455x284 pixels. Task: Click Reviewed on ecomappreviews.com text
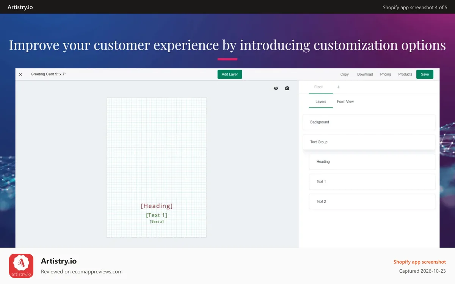[x=82, y=272]
